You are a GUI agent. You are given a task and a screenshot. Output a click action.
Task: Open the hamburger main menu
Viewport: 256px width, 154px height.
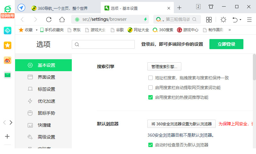[x=249, y=20]
